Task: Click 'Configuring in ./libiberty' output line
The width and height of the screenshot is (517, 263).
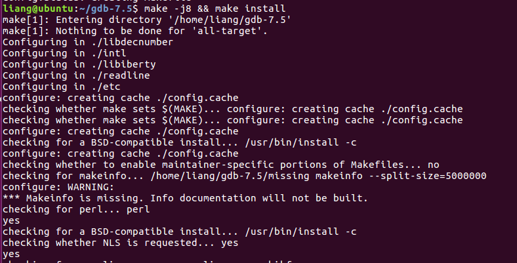Action: pos(79,64)
